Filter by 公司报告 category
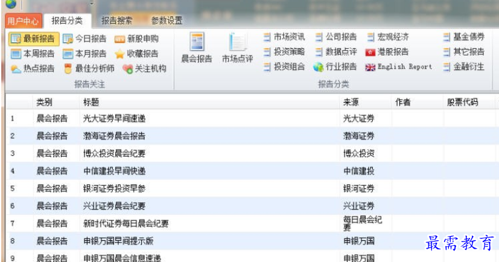This screenshot has height=262, width=499. tap(335, 37)
